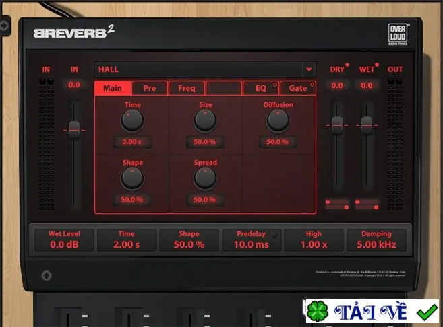The width and height of the screenshot is (443, 327).
Task: Click the WET level fader handle
Action: coord(367,125)
